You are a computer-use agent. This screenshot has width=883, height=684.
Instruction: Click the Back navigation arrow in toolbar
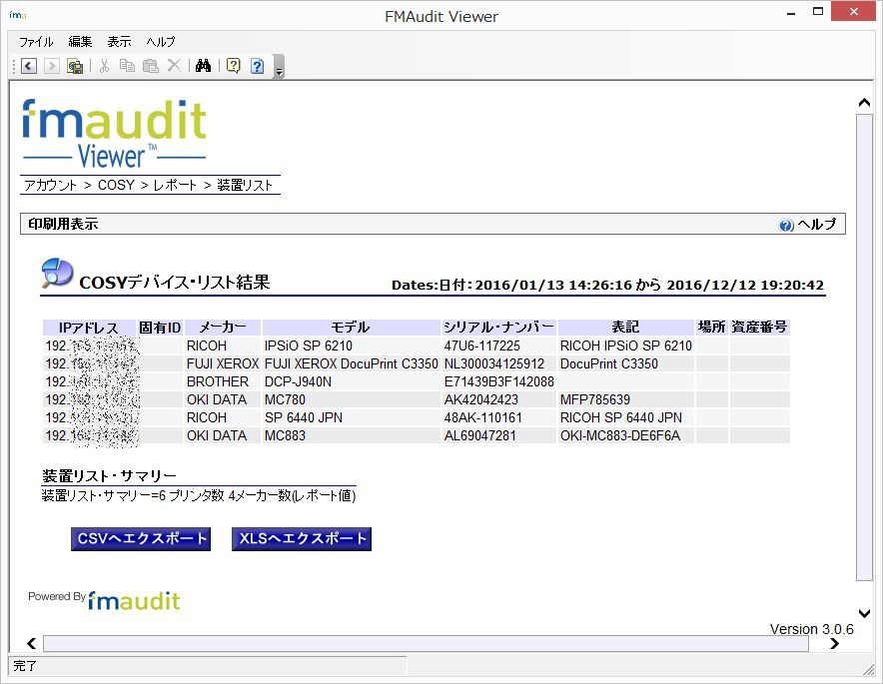click(x=29, y=67)
